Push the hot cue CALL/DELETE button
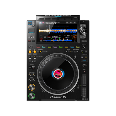The image size is (116, 116). point(30,47)
